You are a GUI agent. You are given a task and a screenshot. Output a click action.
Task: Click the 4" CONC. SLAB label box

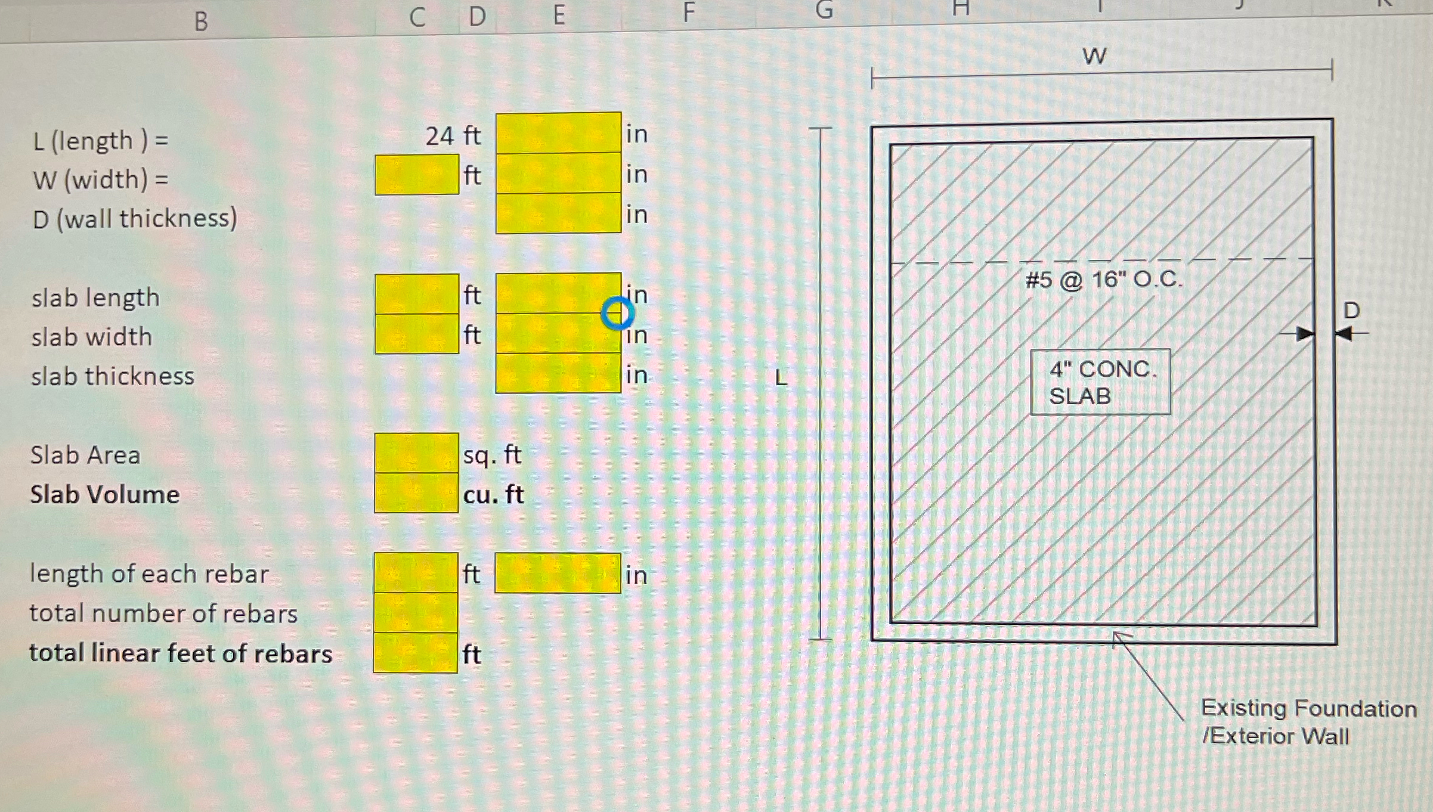point(1100,382)
